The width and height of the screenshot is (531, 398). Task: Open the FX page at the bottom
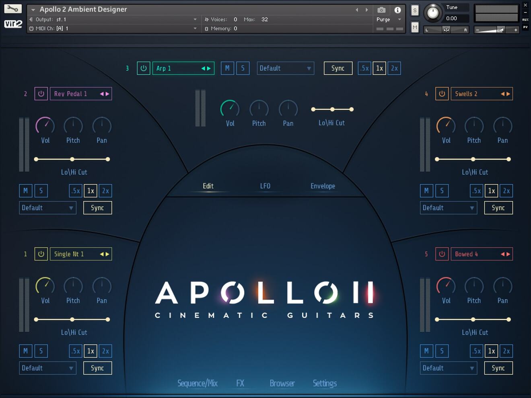240,383
